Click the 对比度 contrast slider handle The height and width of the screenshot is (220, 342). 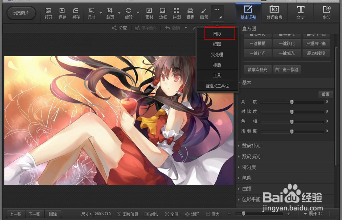(292, 112)
